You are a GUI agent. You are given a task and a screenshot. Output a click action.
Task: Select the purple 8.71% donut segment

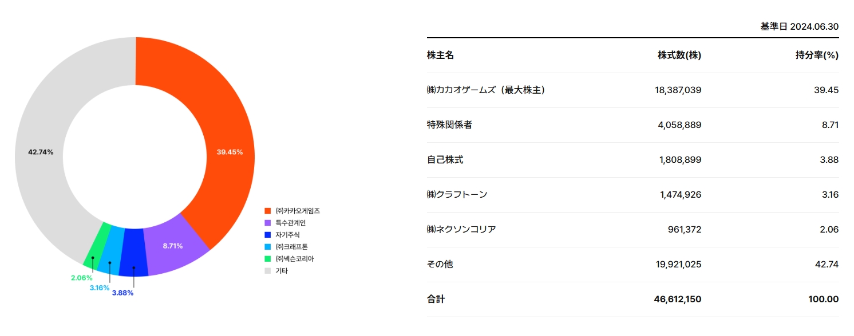(173, 247)
